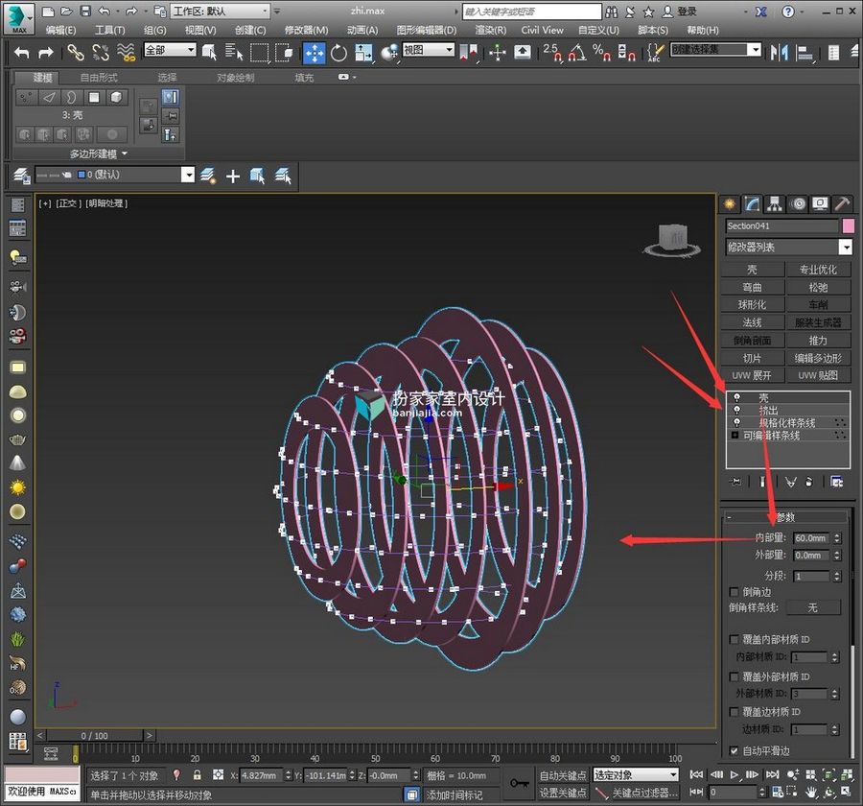Open the Hierarchy command panel tab
863x806 pixels.
pyautogui.click(x=775, y=204)
